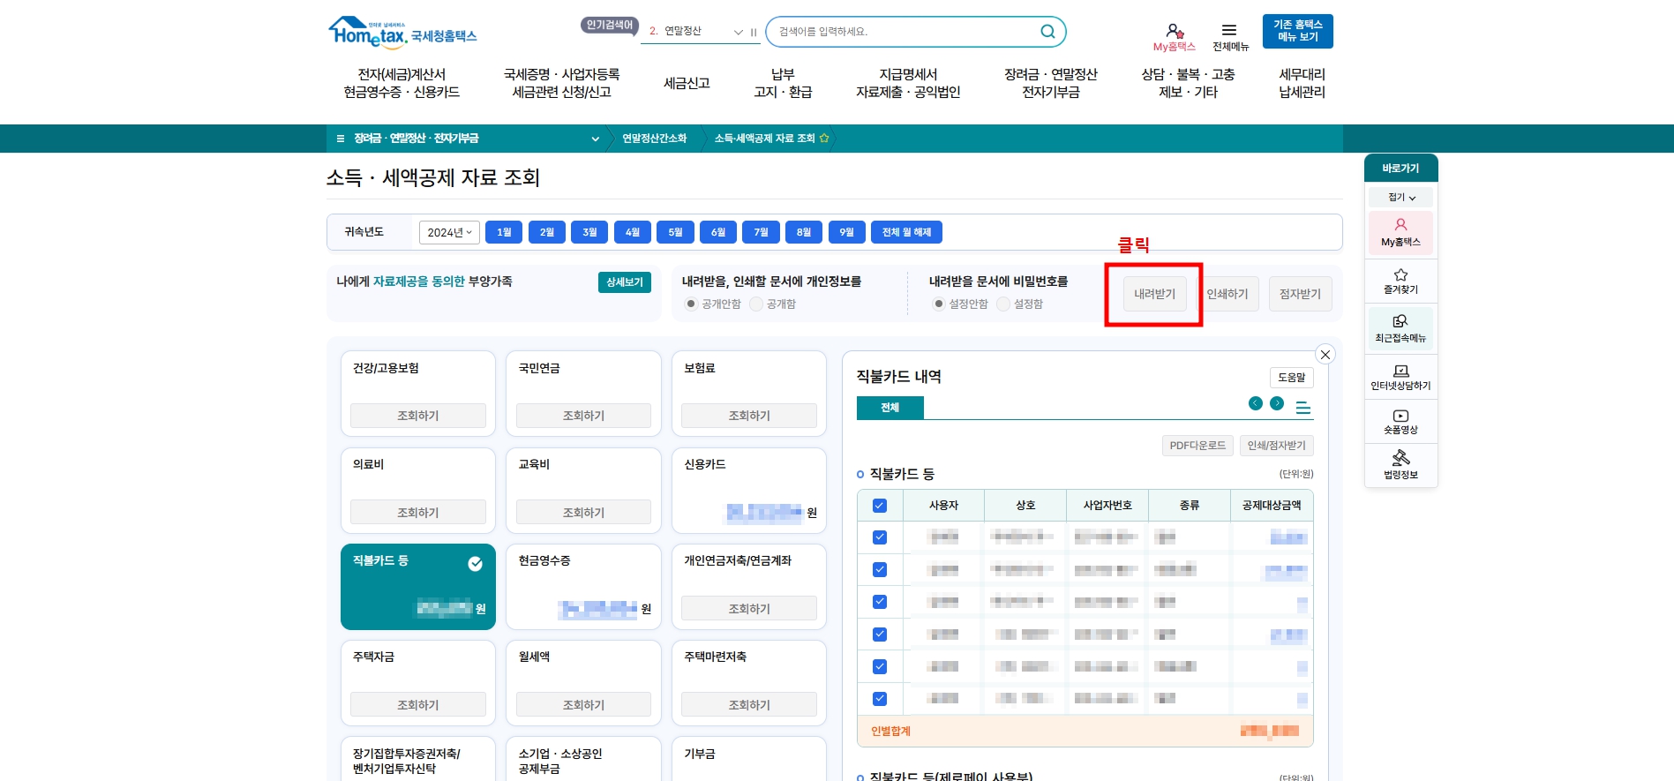Click the Hometax logo
Image resolution: width=1674 pixels, height=781 pixels.
[402, 32]
